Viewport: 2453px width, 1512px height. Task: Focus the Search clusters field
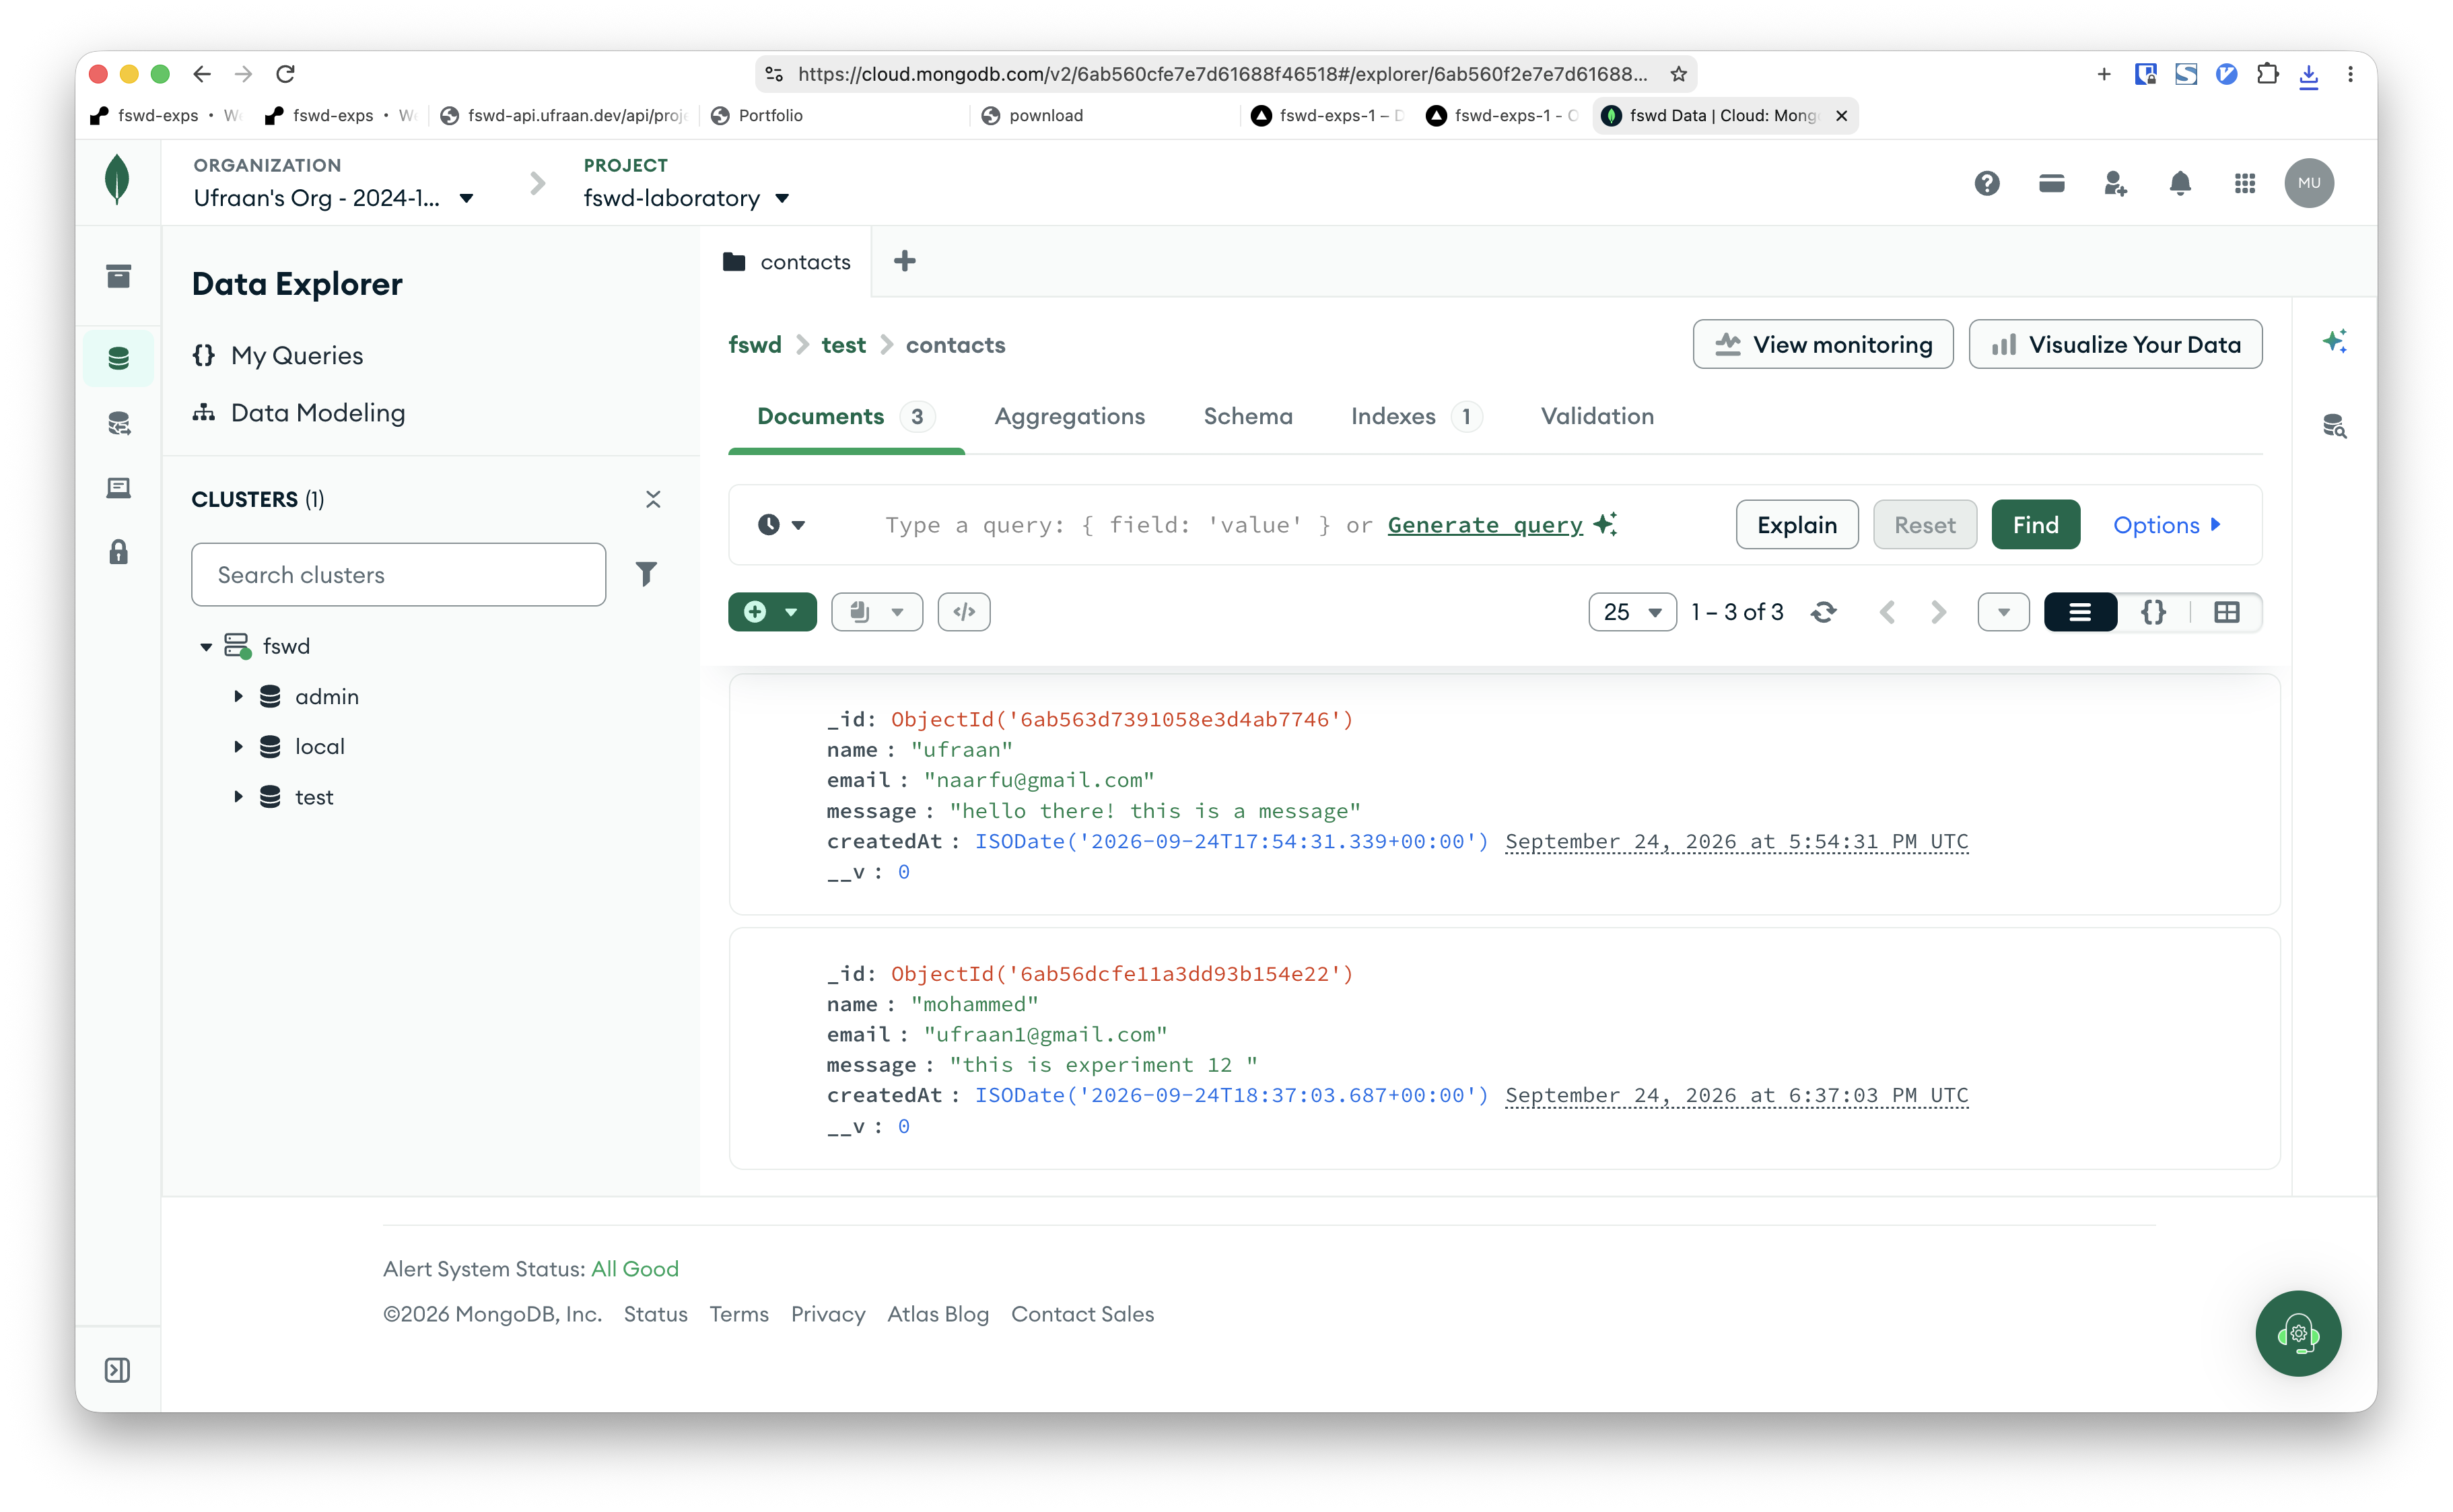pyautogui.click(x=398, y=574)
